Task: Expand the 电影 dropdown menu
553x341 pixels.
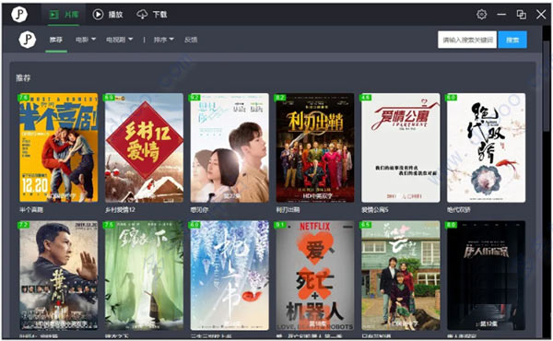Action: pyautogui.click(x=86, y=40)
